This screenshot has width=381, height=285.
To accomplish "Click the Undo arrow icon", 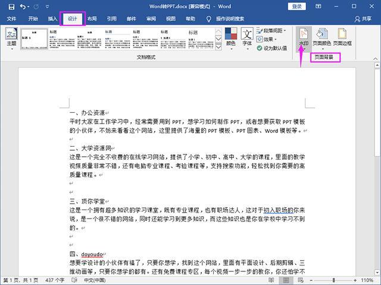I will 23,7.
